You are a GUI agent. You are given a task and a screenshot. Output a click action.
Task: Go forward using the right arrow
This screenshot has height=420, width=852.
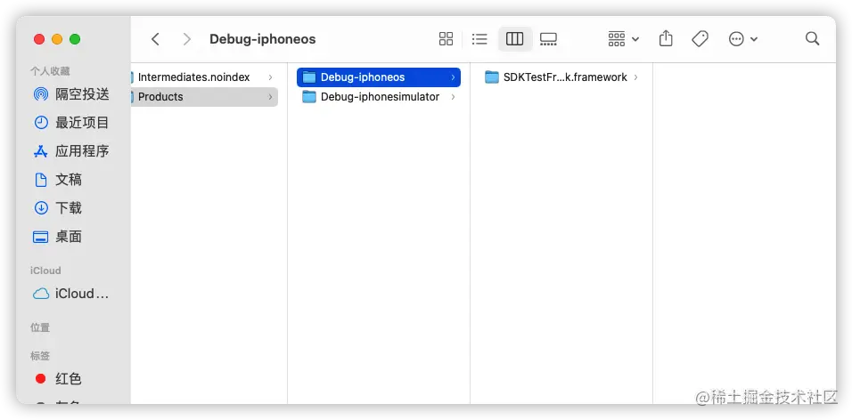(187, 38)
